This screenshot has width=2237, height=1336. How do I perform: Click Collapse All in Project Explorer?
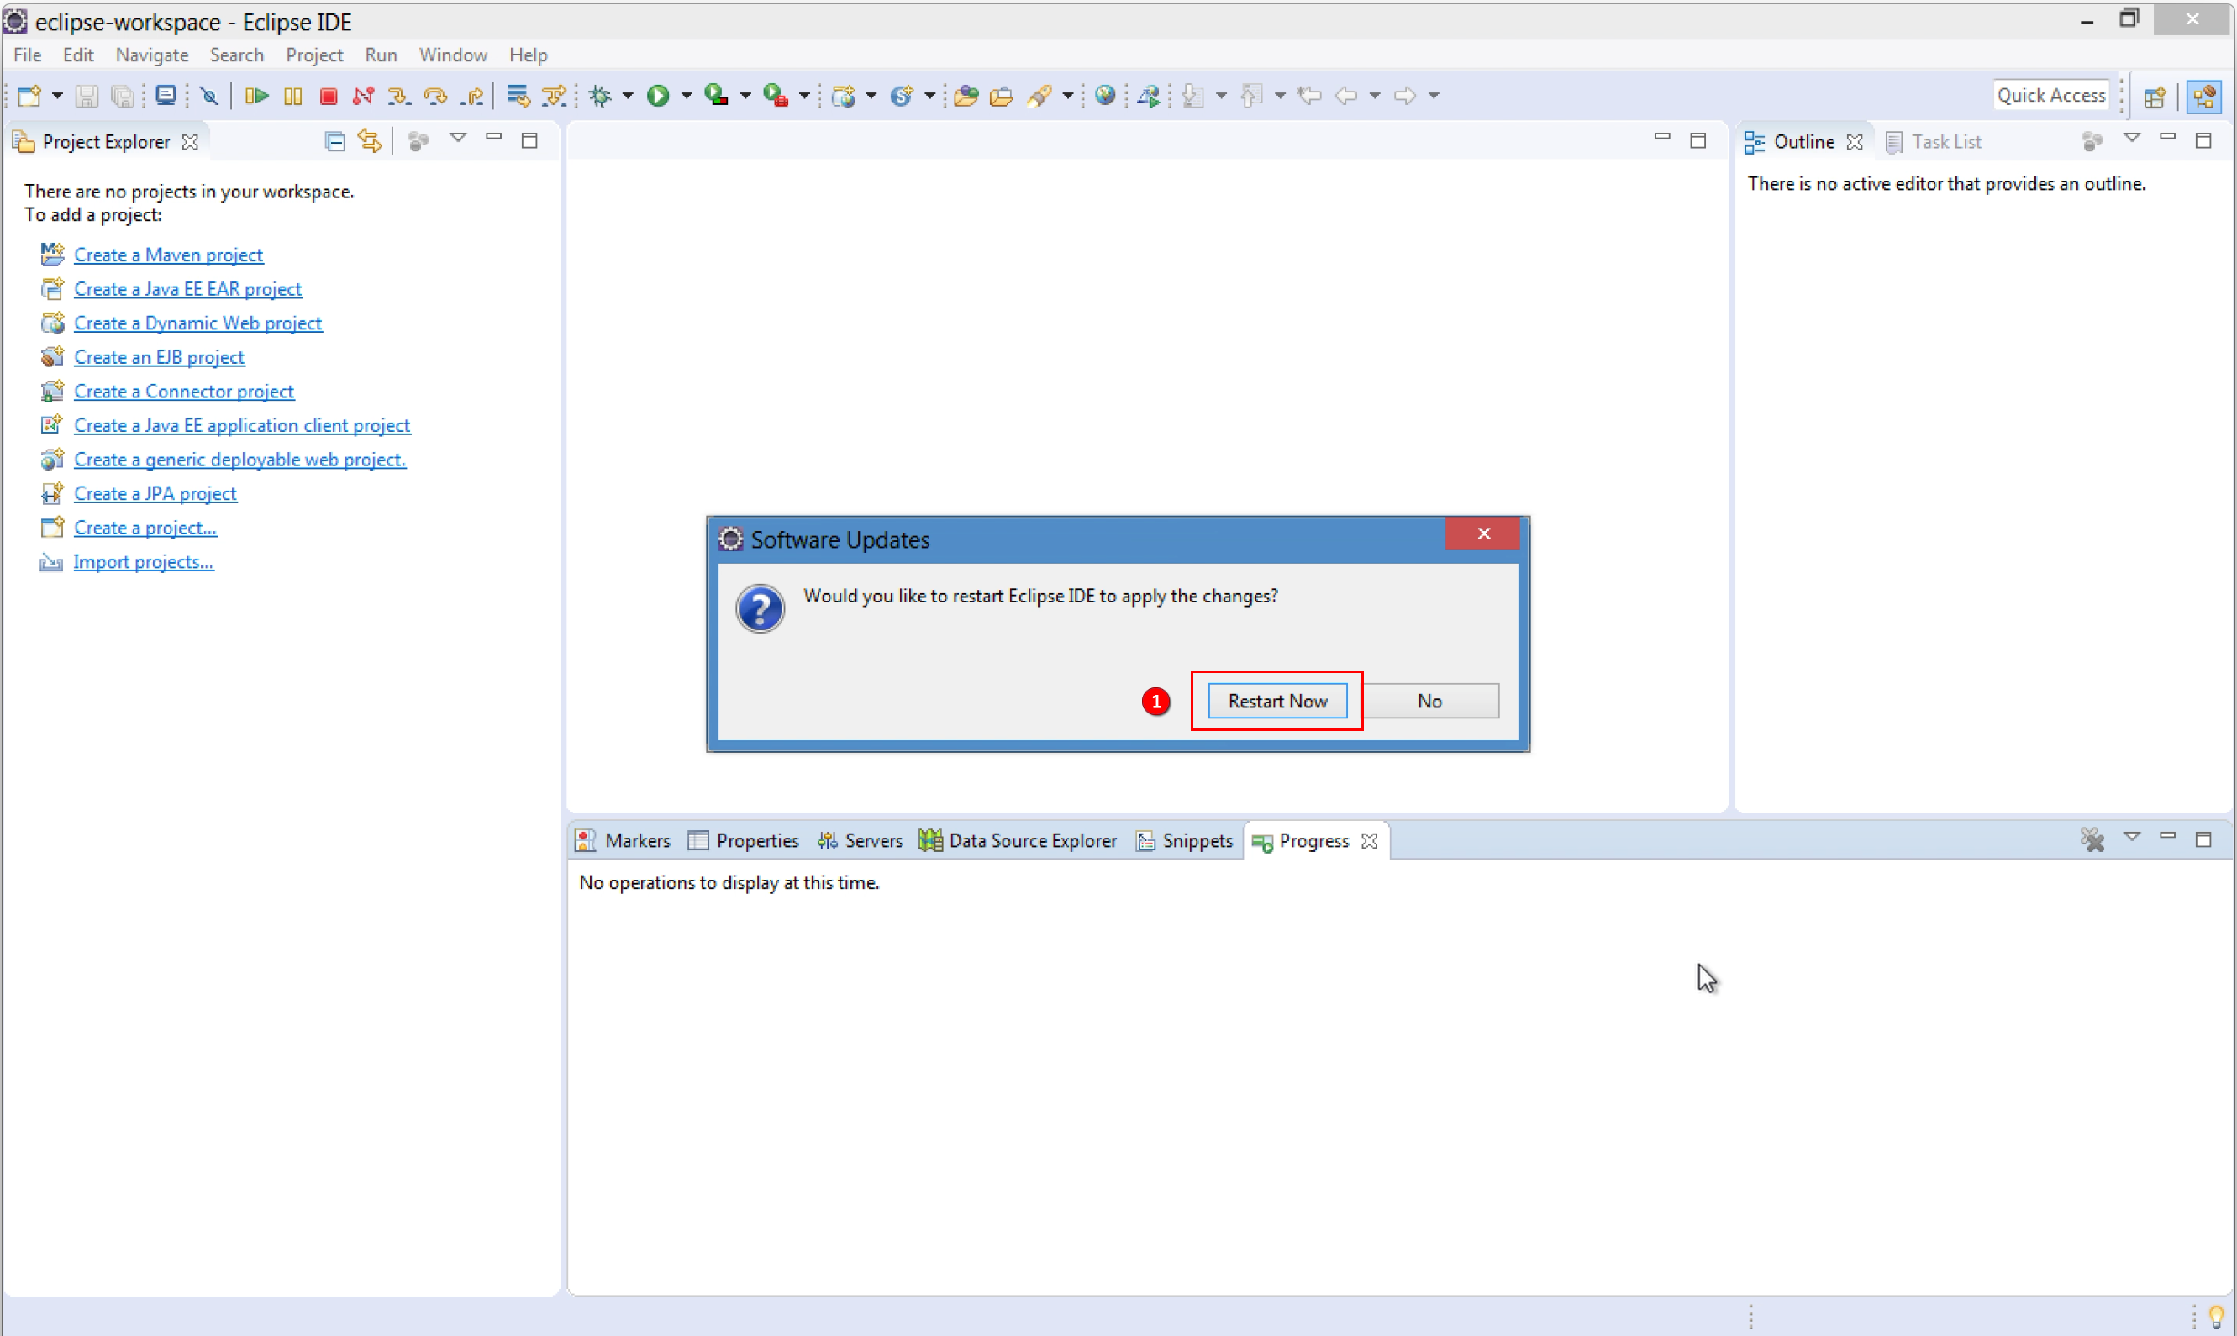click(334, 141)
